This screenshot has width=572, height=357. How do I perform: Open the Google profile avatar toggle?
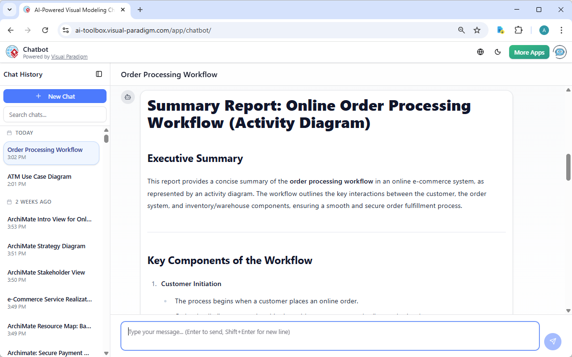544,30
